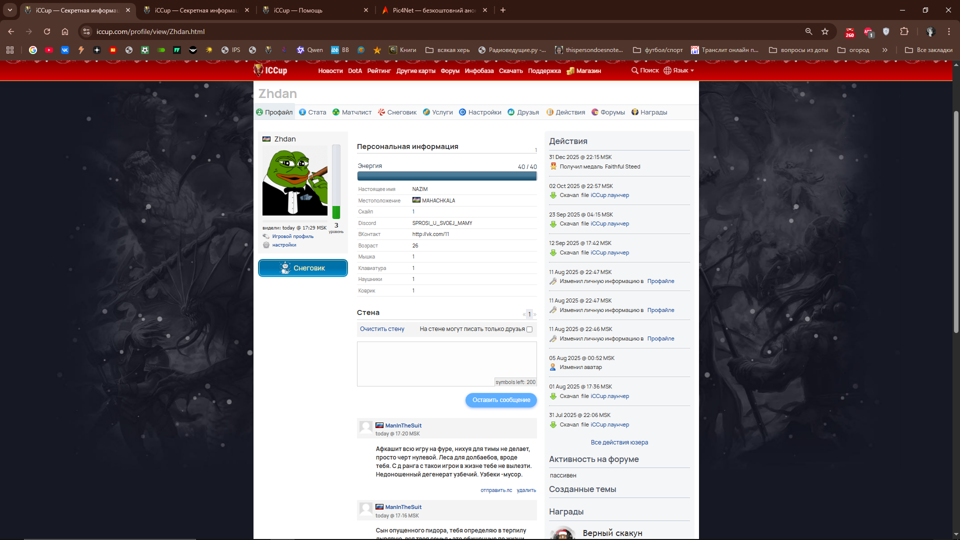Click the Очистить стену link
Viewport: 960px width, 540px height.
pos(382,329)
